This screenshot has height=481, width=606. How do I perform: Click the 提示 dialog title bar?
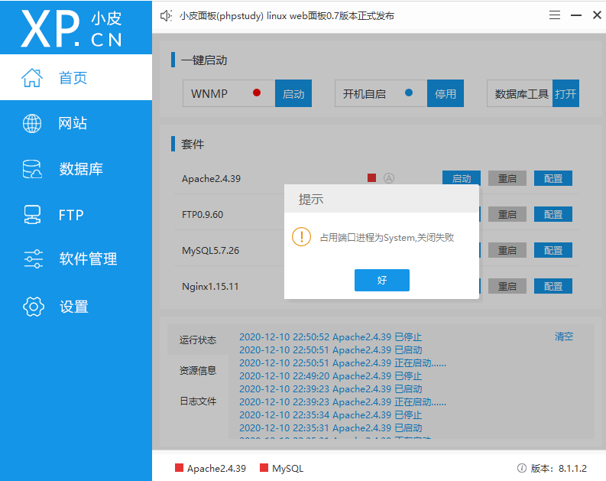click(381, 199)
